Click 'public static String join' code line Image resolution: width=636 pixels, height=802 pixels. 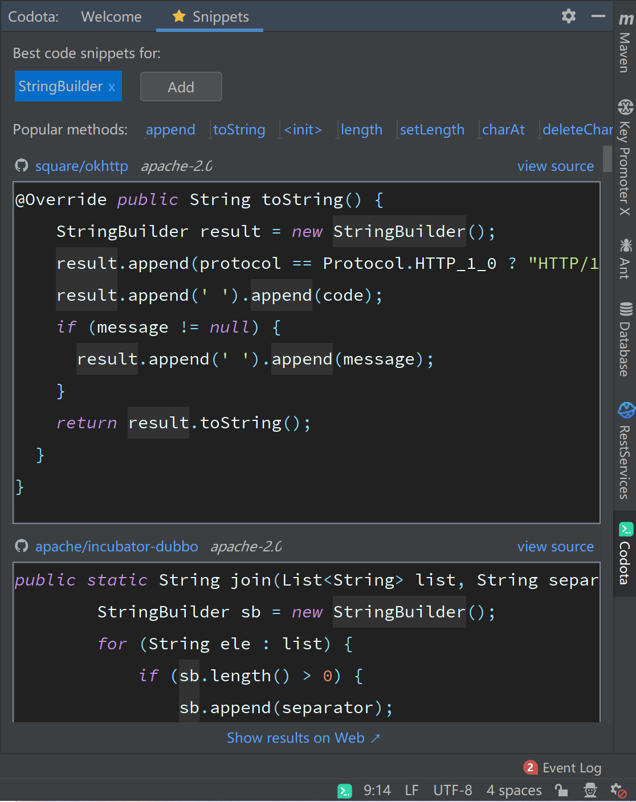click(x=307, y=580)
